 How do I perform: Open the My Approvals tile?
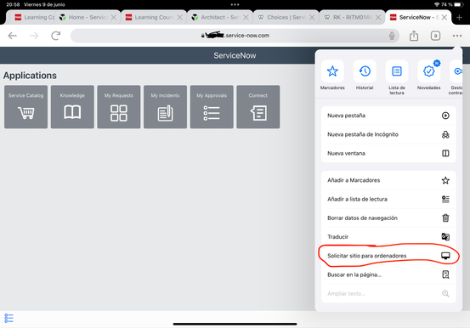[212, 107]
